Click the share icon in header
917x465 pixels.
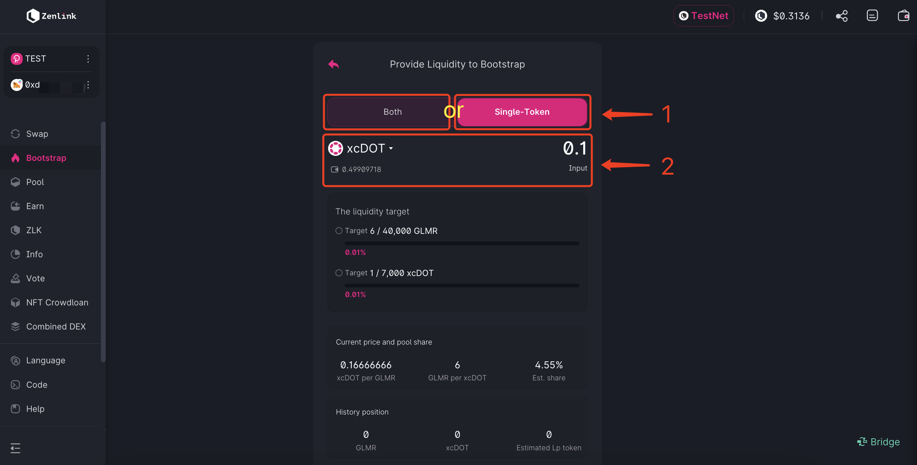(841, 16)
